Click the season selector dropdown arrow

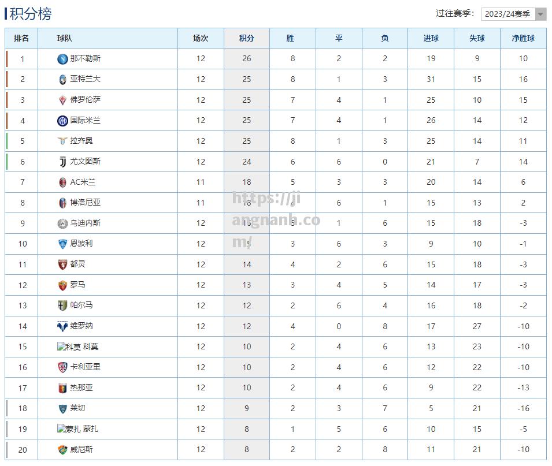(540, 14)
